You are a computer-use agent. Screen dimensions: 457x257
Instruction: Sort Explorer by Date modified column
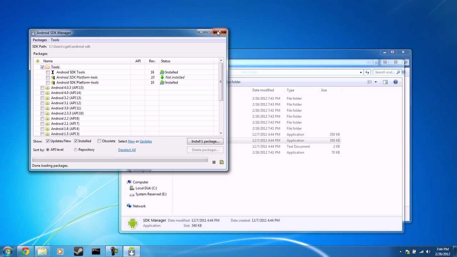click(x=263, y=90)
